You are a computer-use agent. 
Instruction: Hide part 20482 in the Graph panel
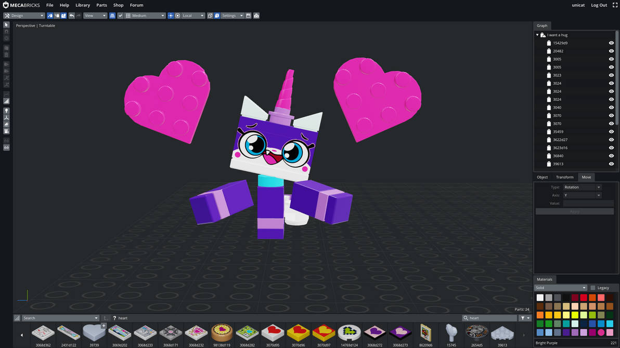[612, 51]
